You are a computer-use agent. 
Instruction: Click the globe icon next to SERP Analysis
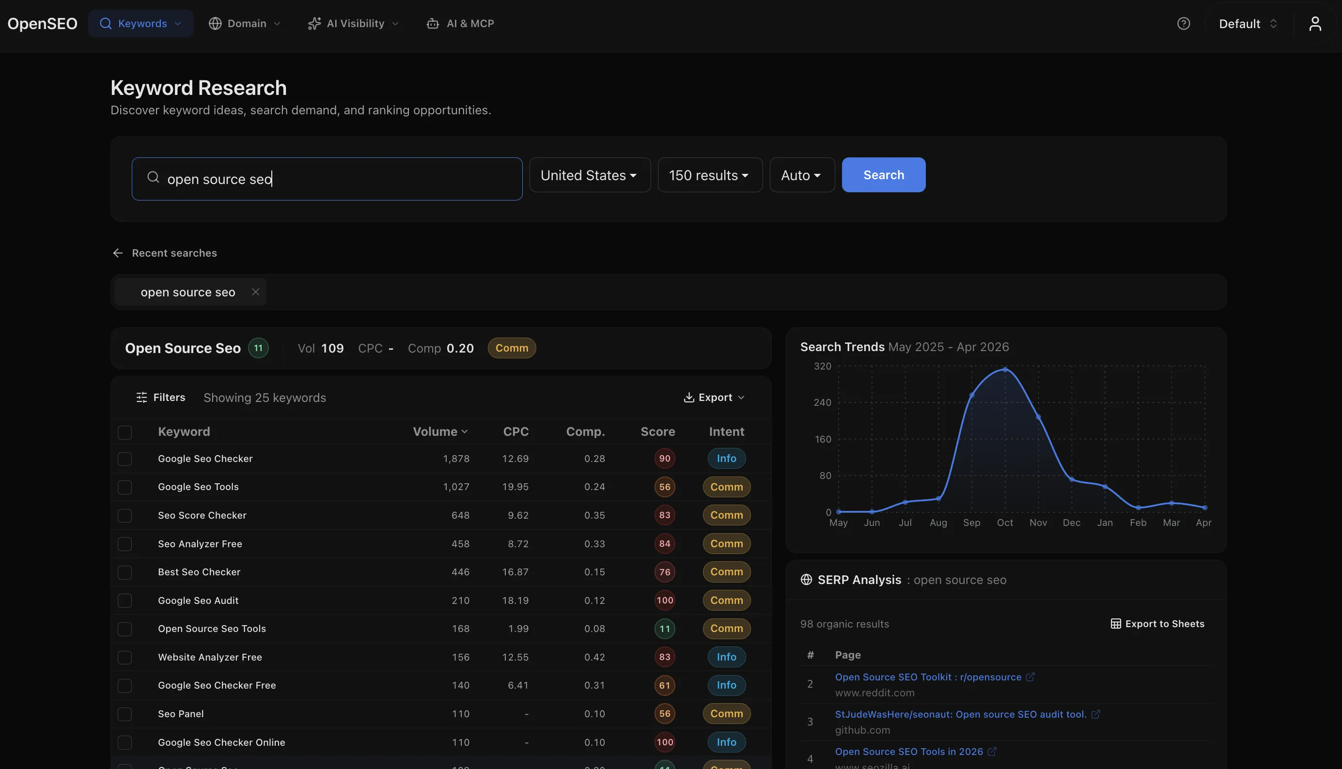coord(806,579)
